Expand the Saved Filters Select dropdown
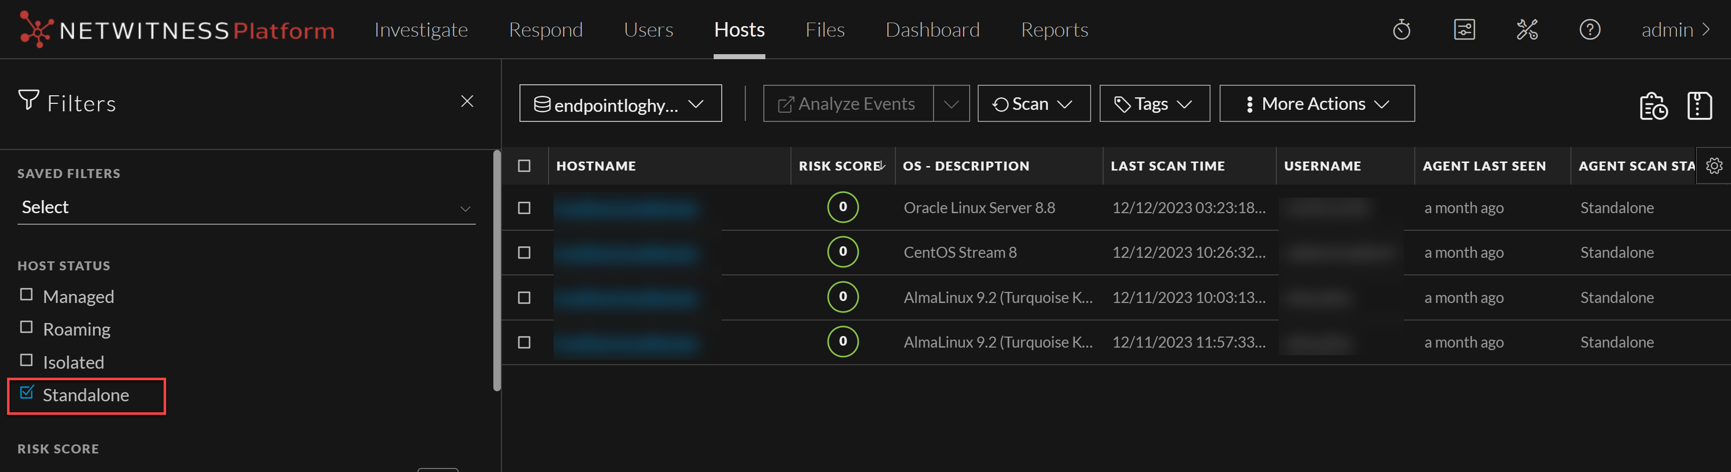 pyautogui.click(x=246, y=208)
